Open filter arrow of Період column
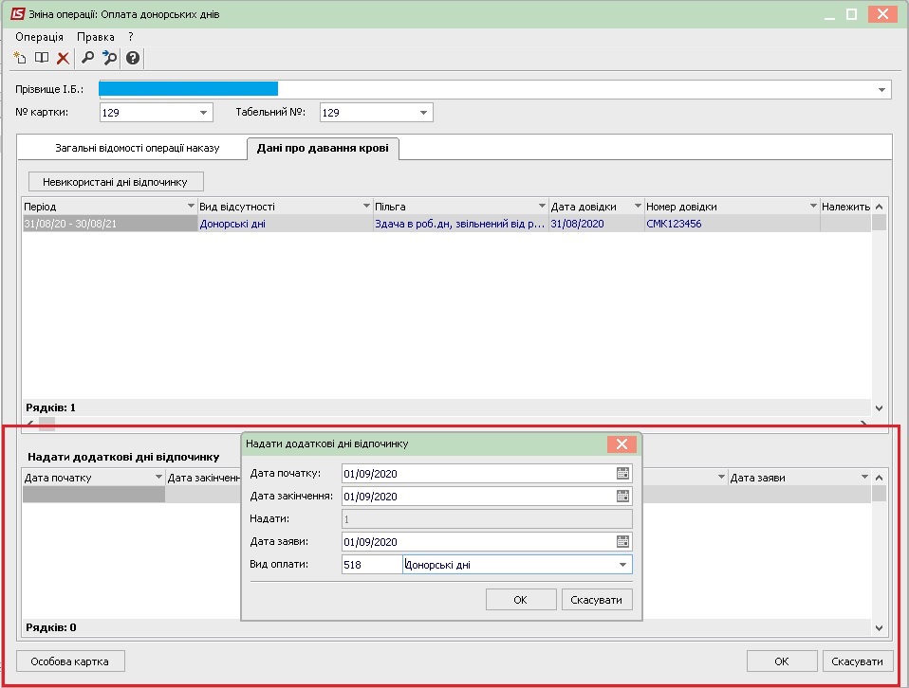The width and height of the screenshot is (909, 688). [191, 207]
